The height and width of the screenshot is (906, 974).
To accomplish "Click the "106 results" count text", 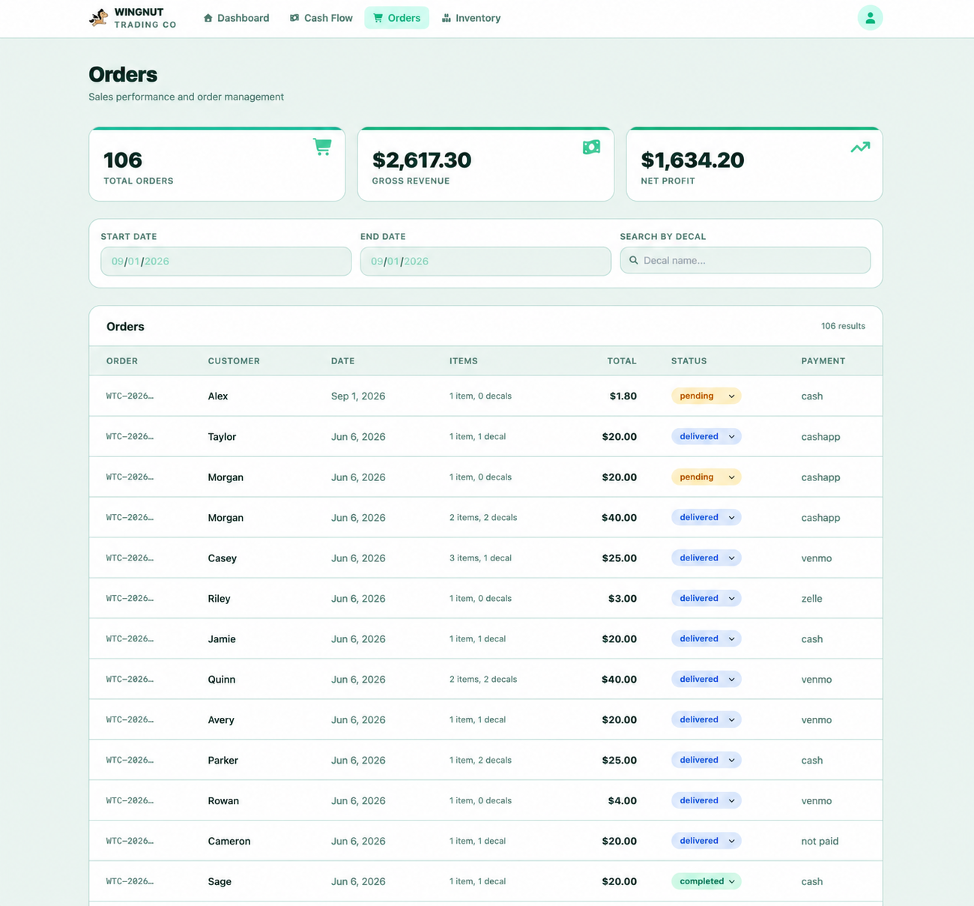I will [843, 326].
